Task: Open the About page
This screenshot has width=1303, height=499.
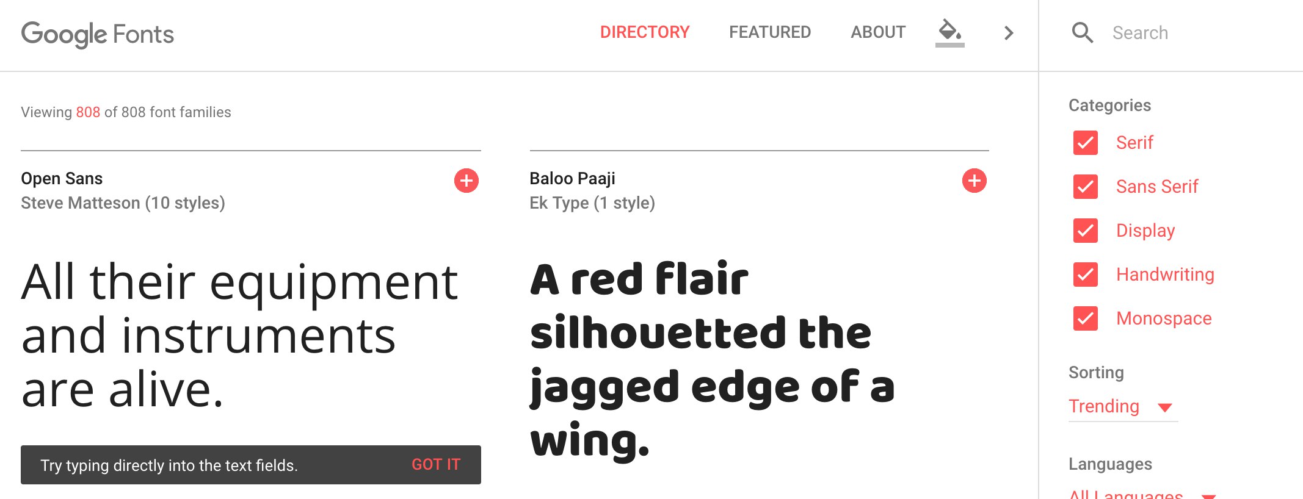Action: [878, 32]
